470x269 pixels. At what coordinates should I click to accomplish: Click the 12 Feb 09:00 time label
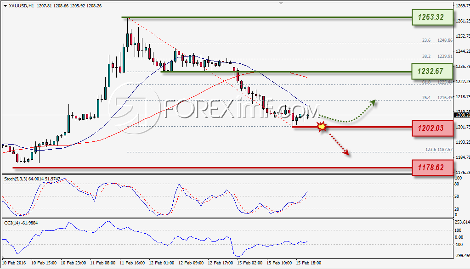[x=191, y=263]
